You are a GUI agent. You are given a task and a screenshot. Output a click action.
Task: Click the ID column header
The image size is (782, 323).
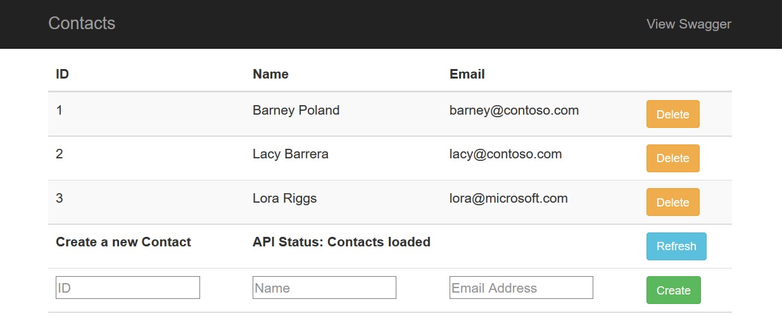click(x=63, y=74)
